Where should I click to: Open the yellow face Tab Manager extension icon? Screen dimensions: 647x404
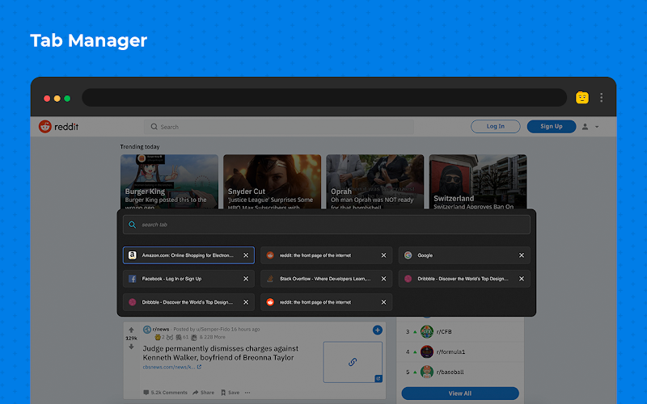581,98
